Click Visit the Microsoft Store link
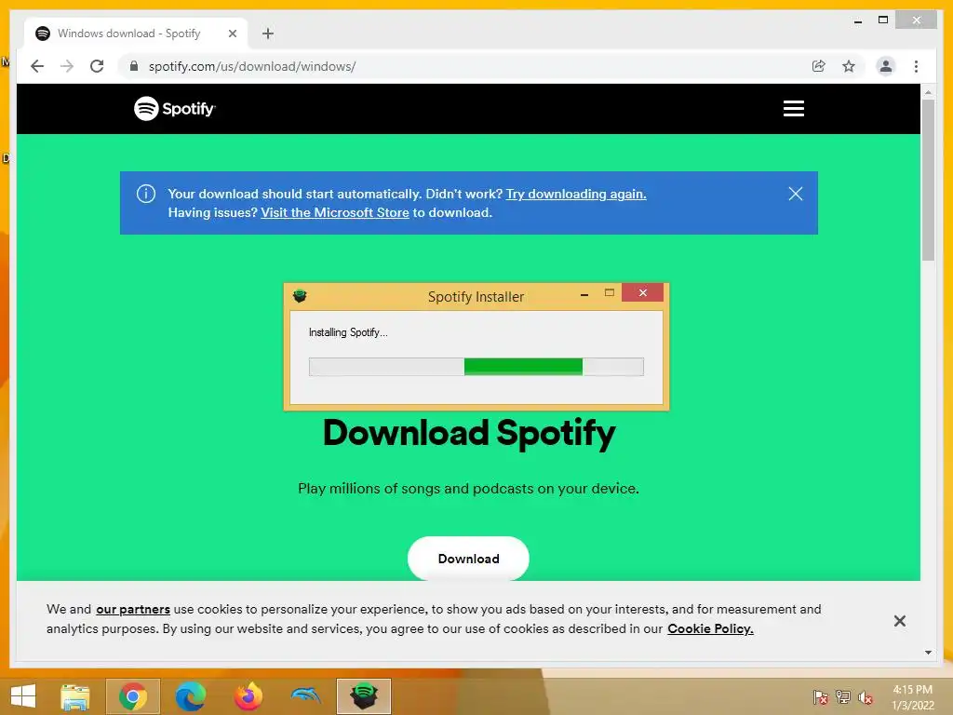 pyautogui.click(x=335, y=213)
